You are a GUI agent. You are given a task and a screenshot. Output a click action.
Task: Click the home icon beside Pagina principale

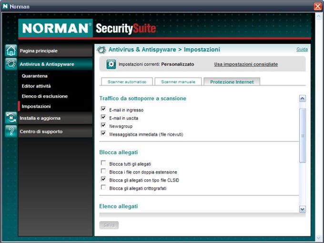[11, 51]
